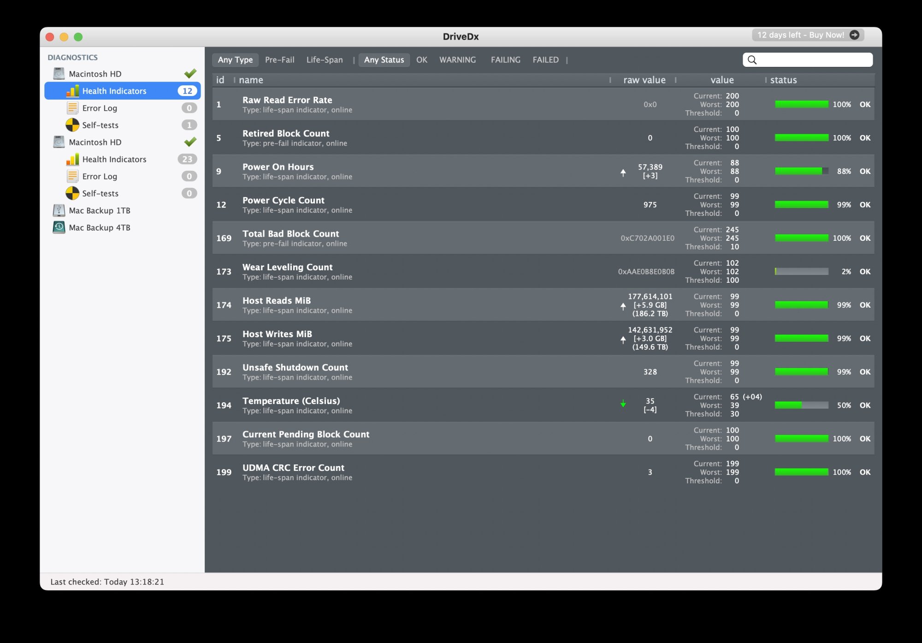Click the Mac Backup 1TB USB drive icon
Viewport: 922px width, 643px height.
(59, 210)
